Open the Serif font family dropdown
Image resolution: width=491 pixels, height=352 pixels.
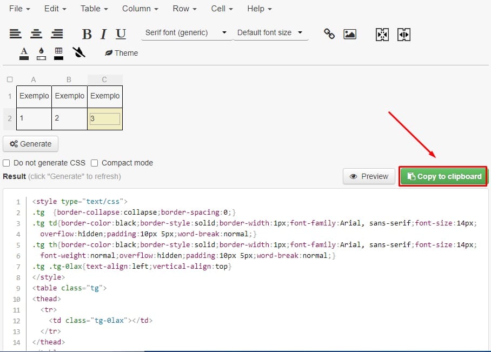point(186,33)
